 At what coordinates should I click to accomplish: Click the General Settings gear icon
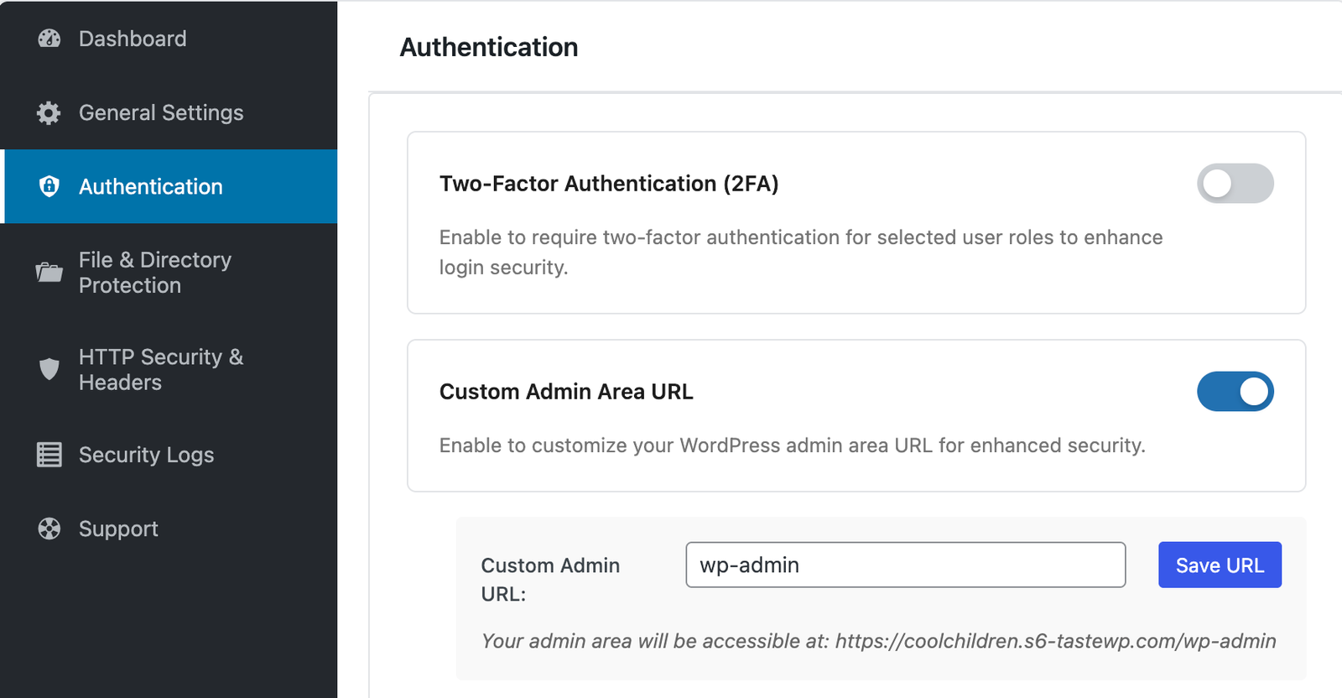coord(49,112)
